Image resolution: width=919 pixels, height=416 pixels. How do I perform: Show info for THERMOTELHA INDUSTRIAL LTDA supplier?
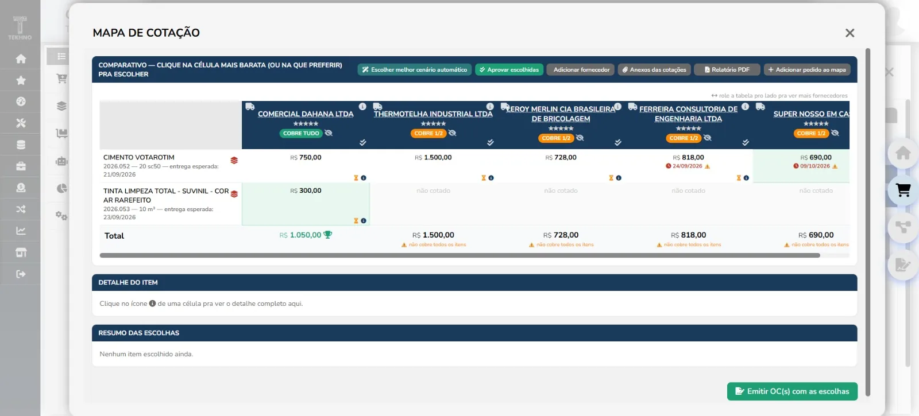[x=490, y=107]
